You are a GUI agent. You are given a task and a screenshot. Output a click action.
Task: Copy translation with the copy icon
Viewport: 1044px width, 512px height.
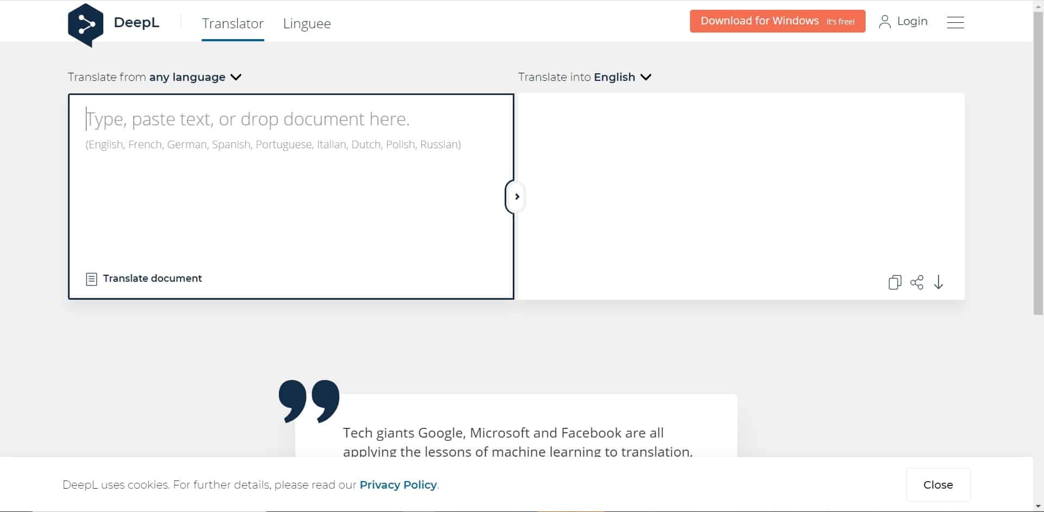pyautogui.click(x=894, y=282)
